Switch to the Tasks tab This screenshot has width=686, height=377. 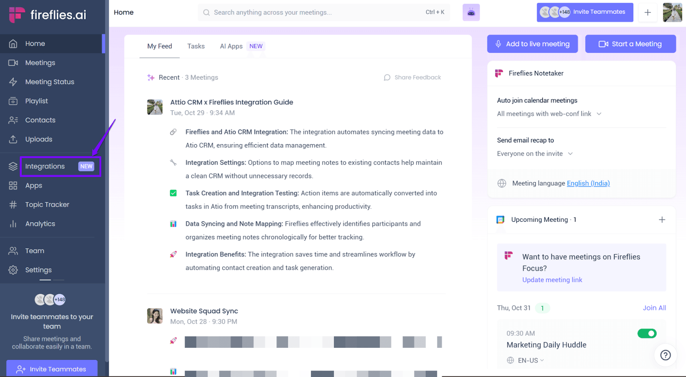click(x=196, y=46)
